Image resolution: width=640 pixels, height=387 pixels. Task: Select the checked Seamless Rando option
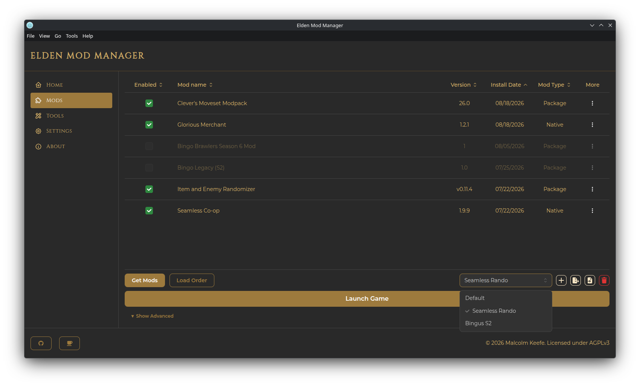pyautogui.click(x=506, y=311)
